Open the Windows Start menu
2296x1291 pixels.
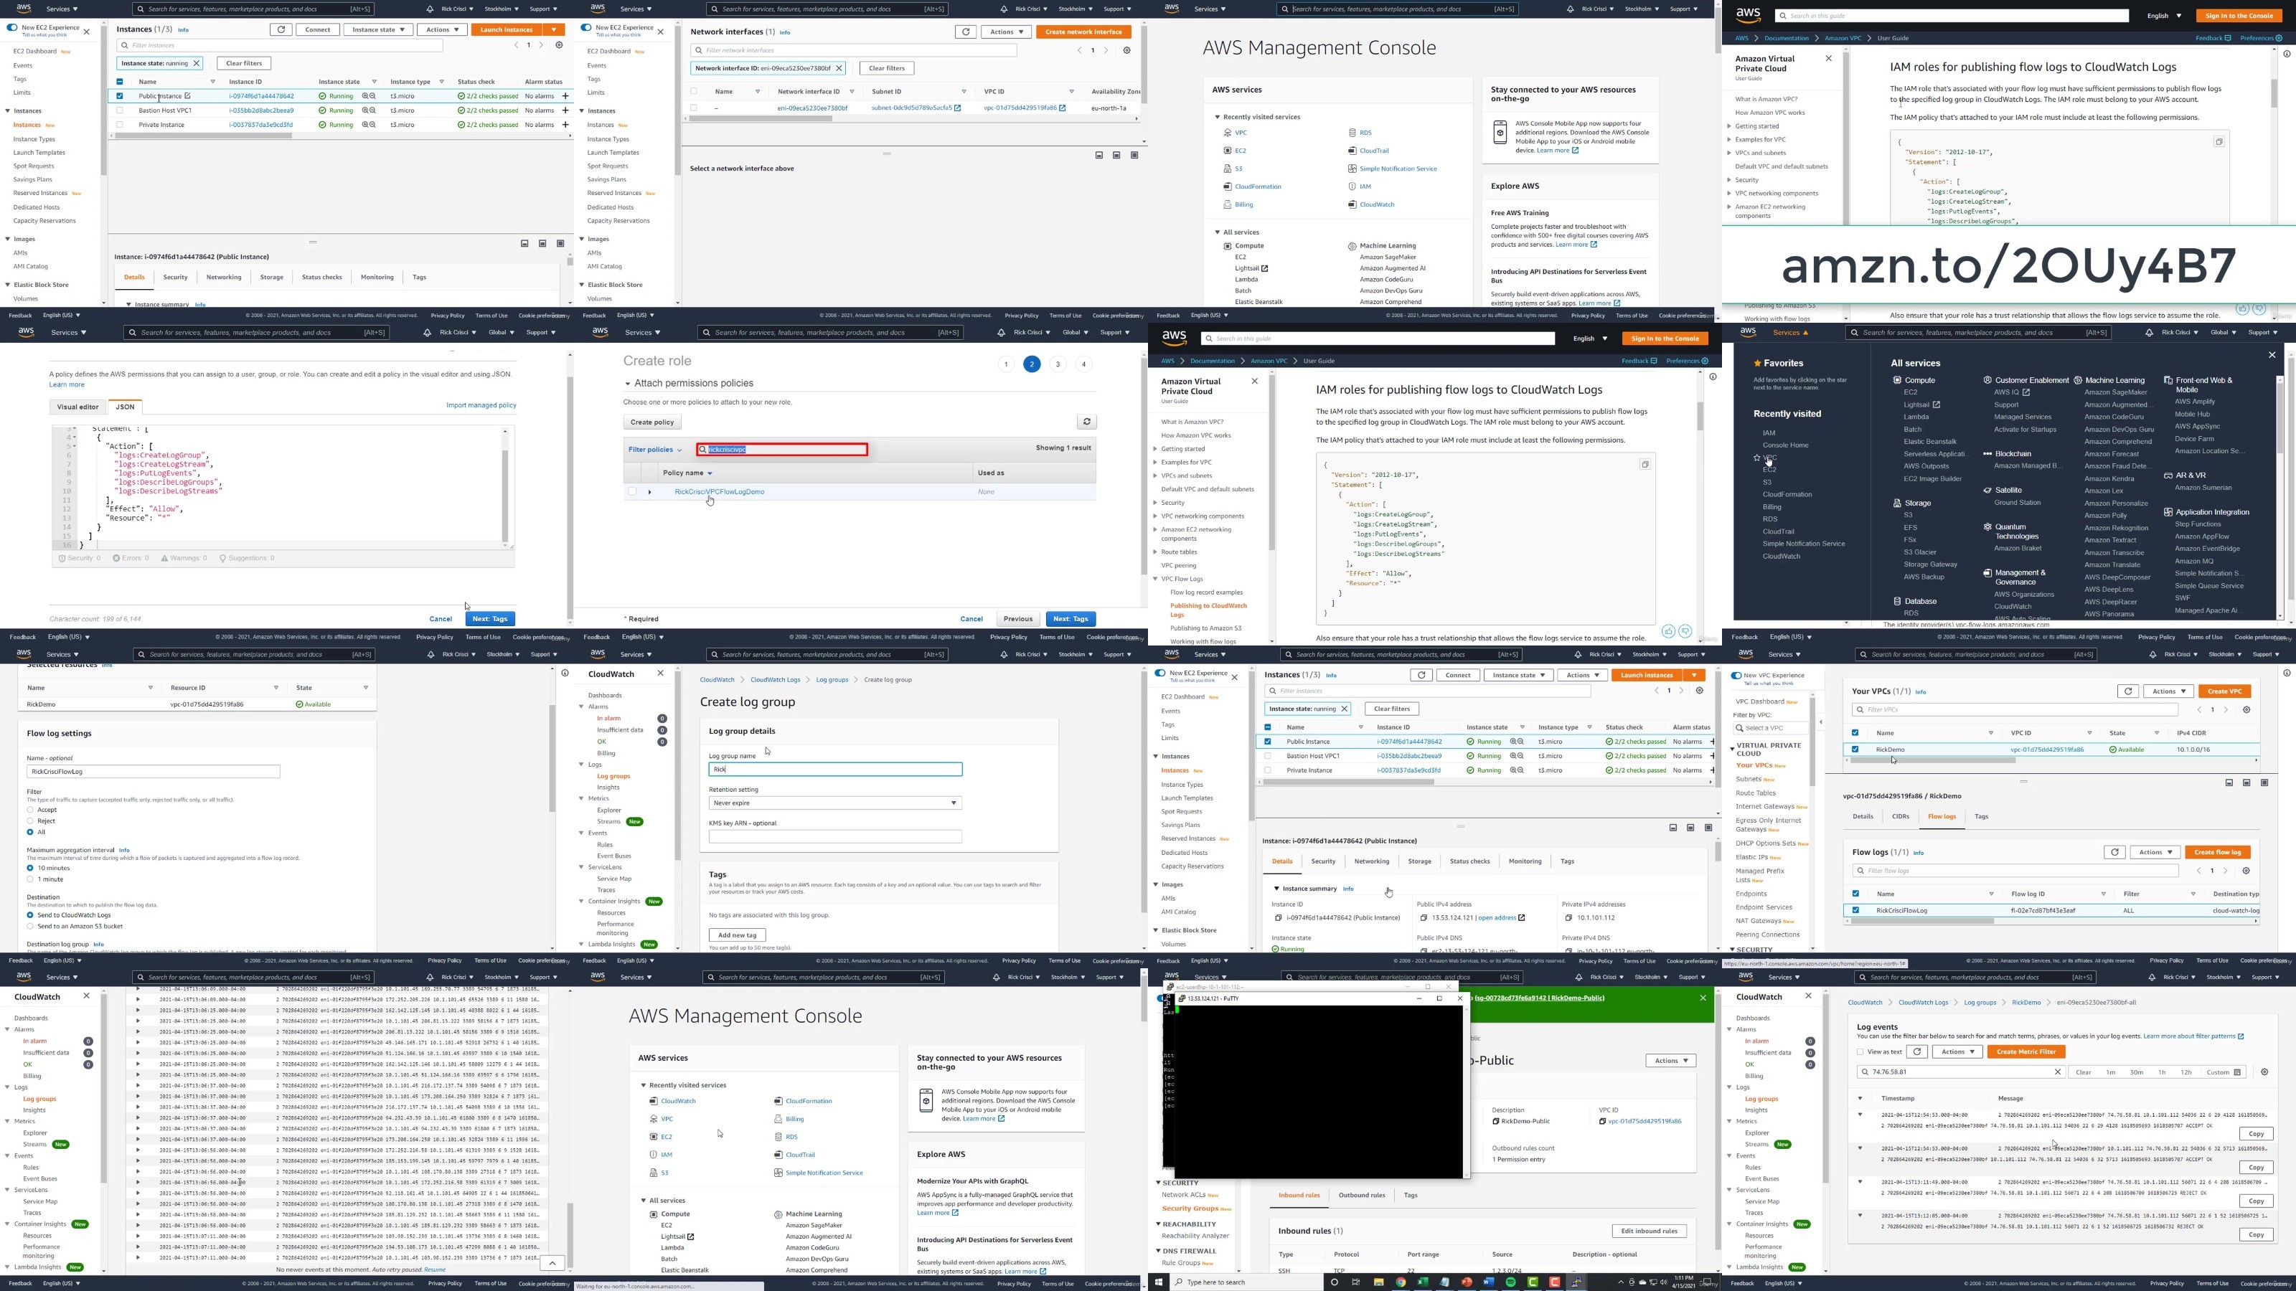click(1158, 1282)
